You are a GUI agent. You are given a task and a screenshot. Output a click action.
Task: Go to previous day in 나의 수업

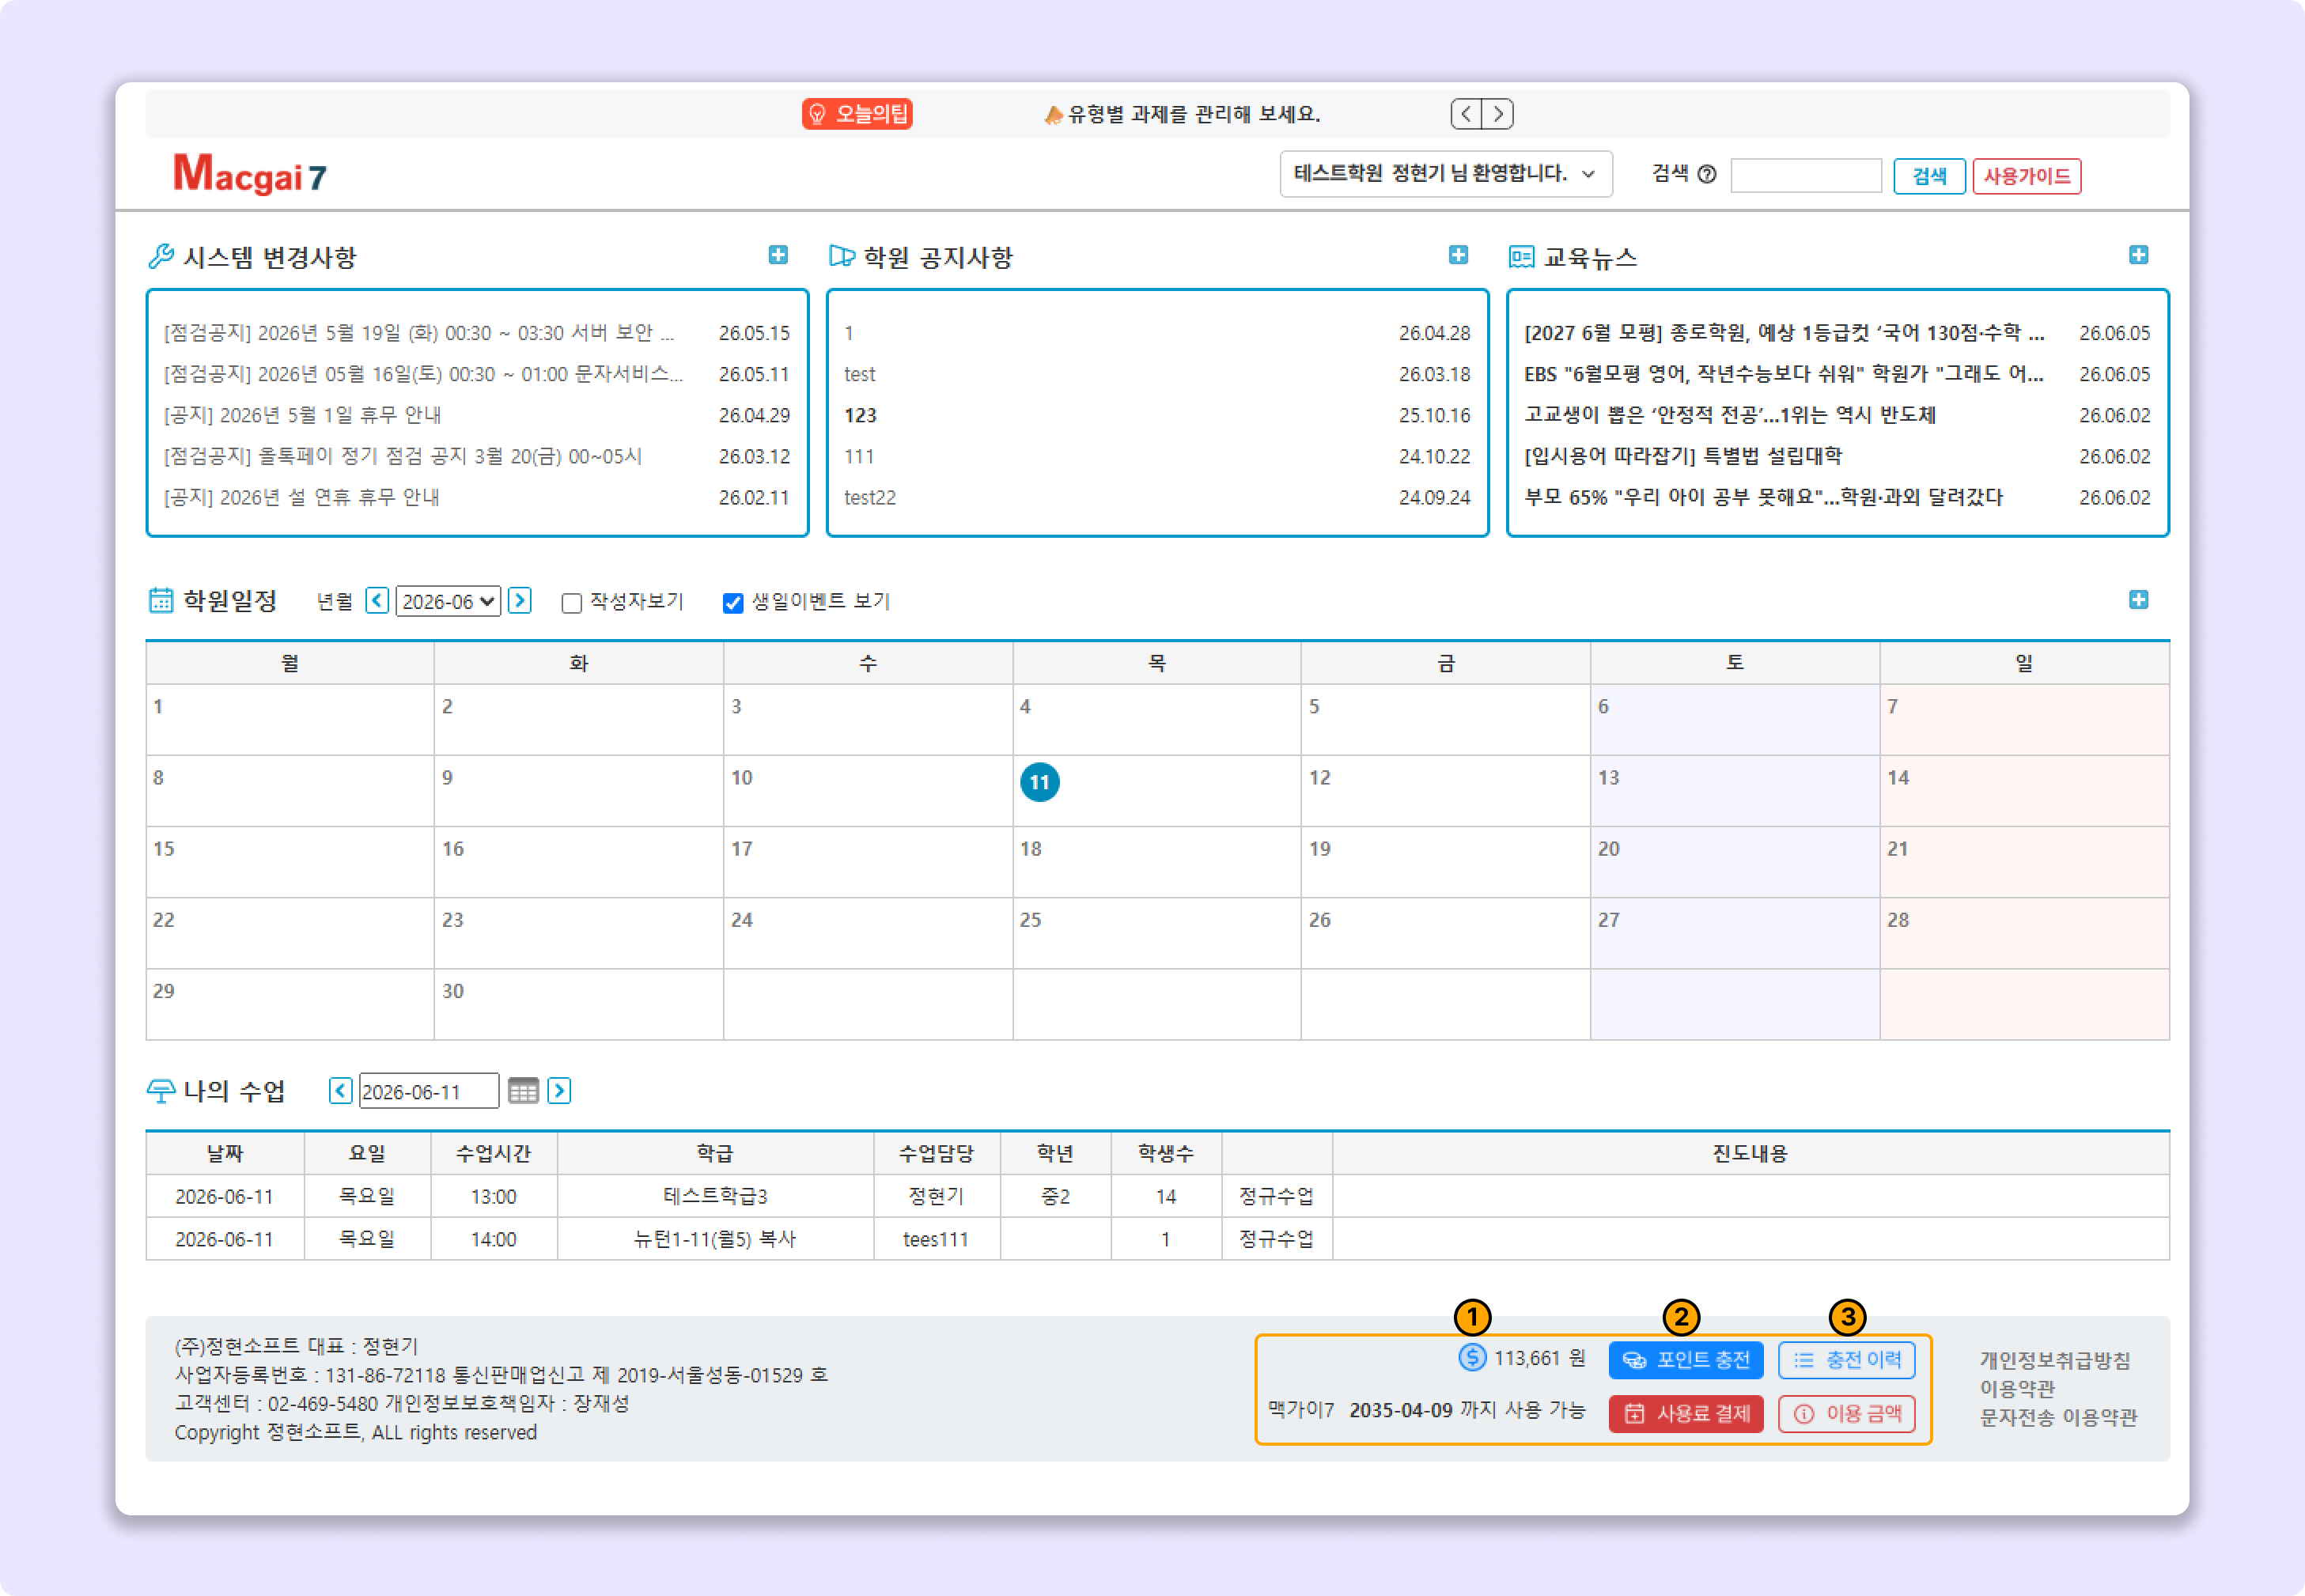click(x=340, y=1091)
